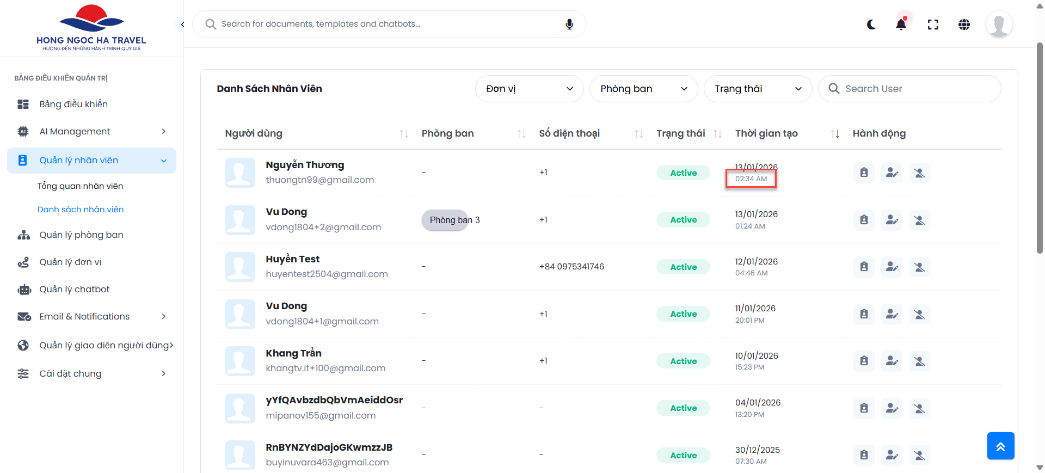Image resolution: width=1045 pixels, height=473 pixels.
Task: Open the notifications bell
Action: [x=901, y=24]
